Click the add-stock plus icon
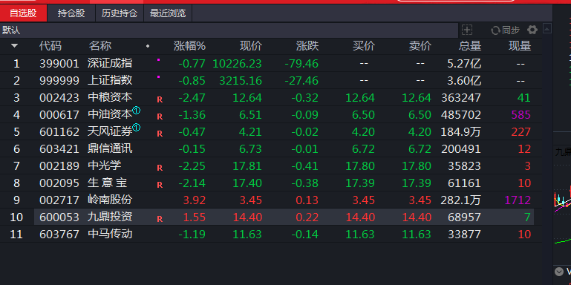Viewport: 571px width, 285px height. tap(467, 30)
